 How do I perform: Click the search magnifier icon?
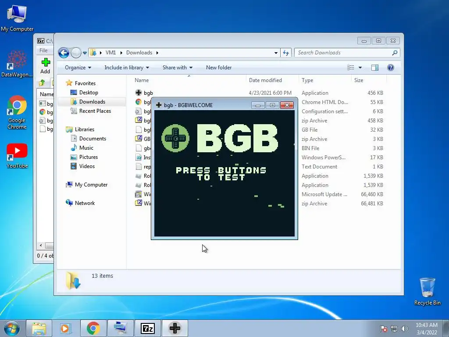tap(395, 53)
